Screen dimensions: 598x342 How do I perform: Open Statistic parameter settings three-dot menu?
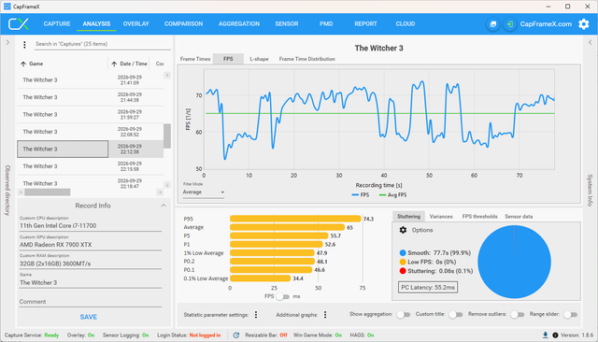pos(256,315)
